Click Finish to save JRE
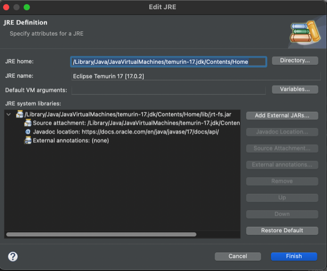327x271 pixels. click(x=293, y=256)
